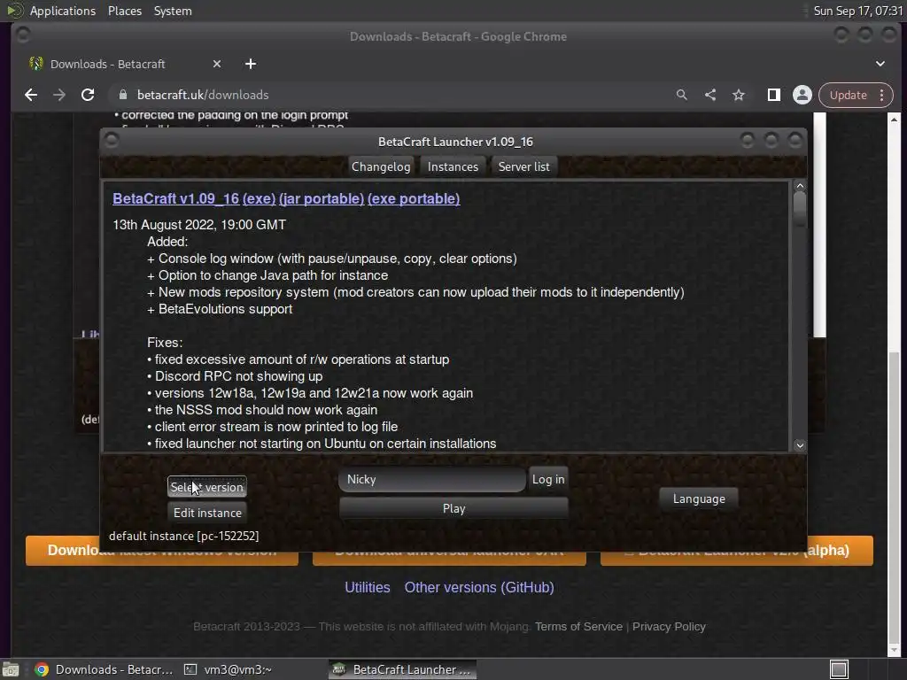Go back in Chrome
Viewport: 907px width, 680px height.
tap(31, 95)
